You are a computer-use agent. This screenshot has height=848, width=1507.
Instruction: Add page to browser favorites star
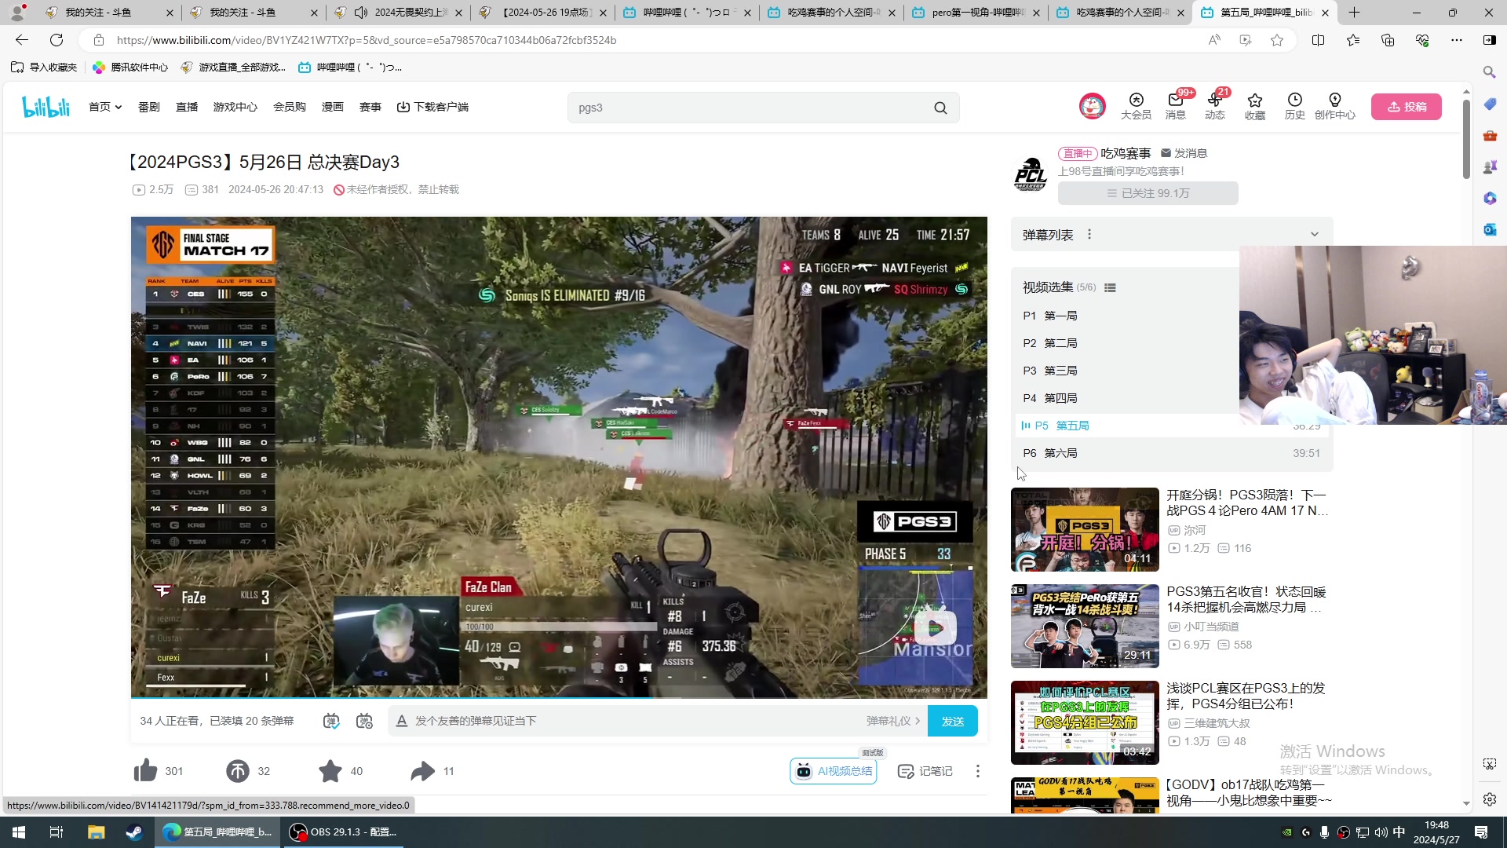(x=1277, y=40)
